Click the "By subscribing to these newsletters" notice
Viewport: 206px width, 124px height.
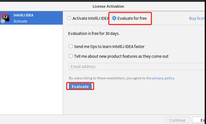(x=110, y=78)
